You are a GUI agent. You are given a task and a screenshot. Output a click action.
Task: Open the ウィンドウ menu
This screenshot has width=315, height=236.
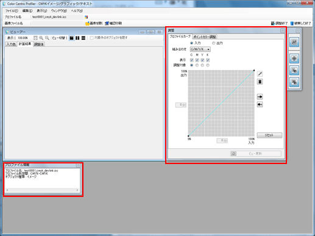[x=58, y=11]
